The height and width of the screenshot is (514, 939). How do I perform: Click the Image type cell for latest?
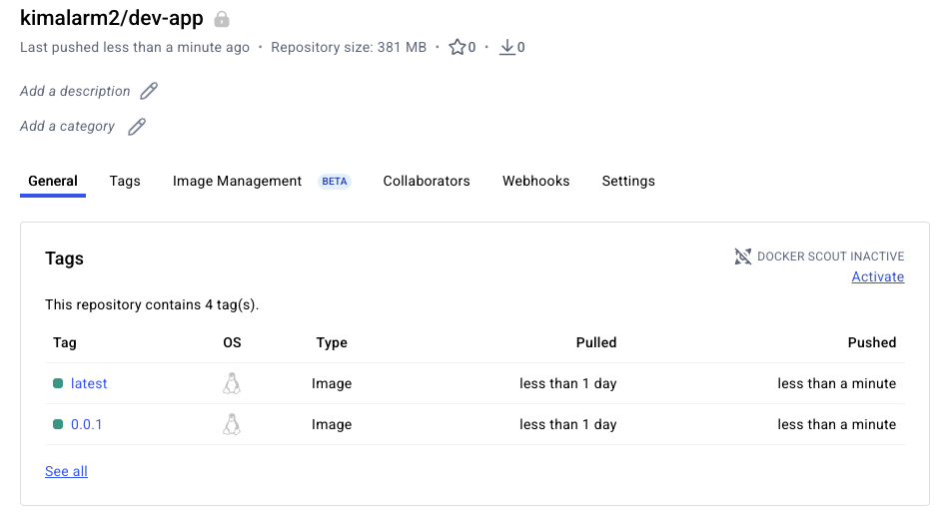[332, 383]
